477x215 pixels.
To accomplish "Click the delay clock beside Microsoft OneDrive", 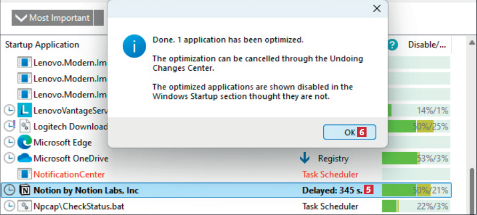I will (x=9, y=158).
